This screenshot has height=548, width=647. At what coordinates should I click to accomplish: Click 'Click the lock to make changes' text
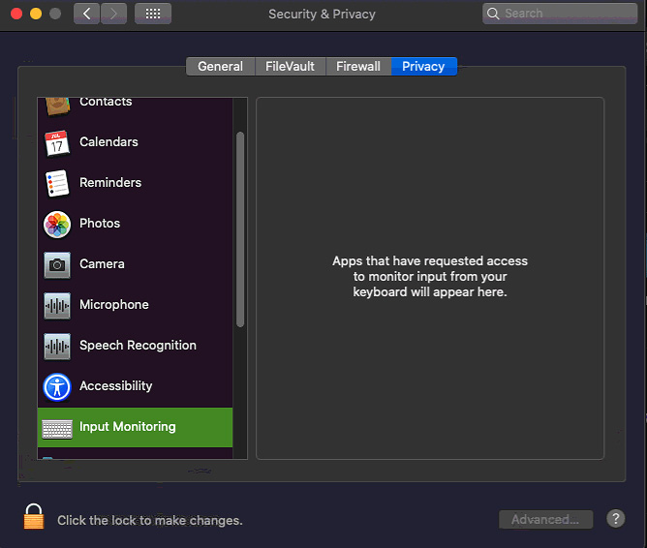[x=150, y=520]
